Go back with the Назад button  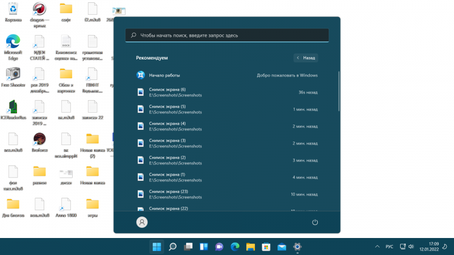point(306,58)
